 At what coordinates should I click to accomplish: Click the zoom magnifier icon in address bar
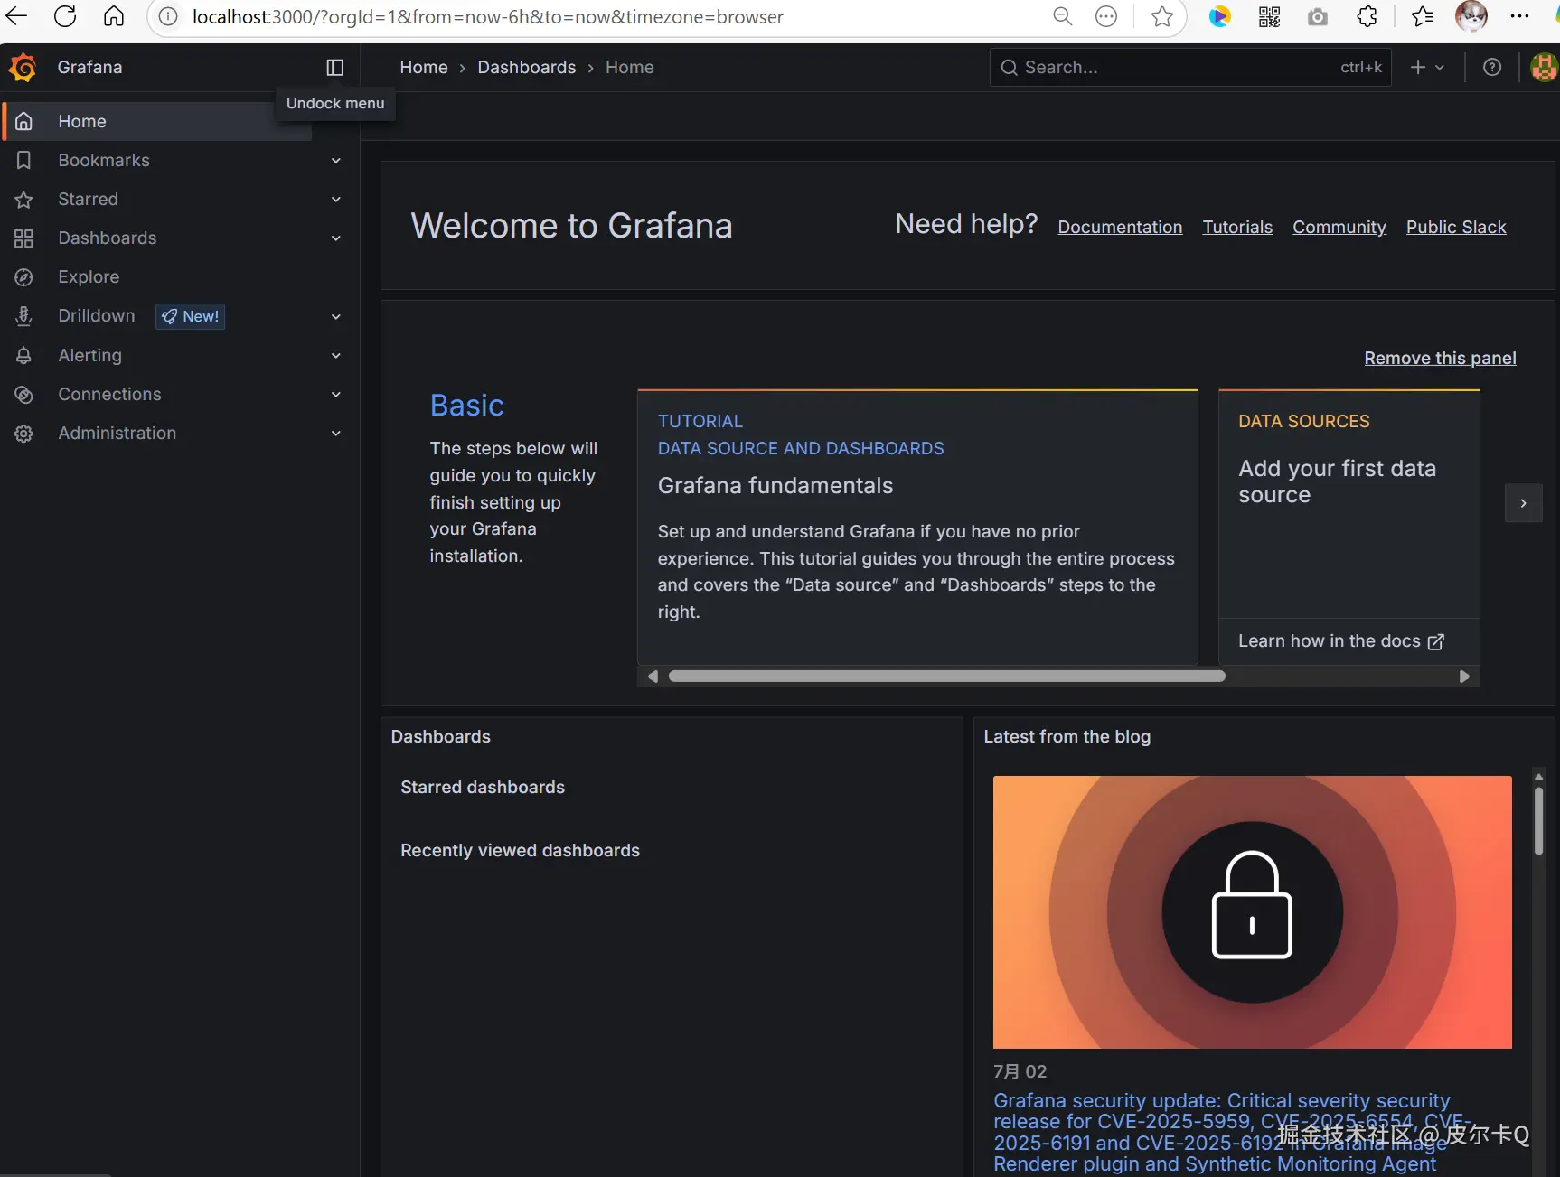[x=1063, y=16]
